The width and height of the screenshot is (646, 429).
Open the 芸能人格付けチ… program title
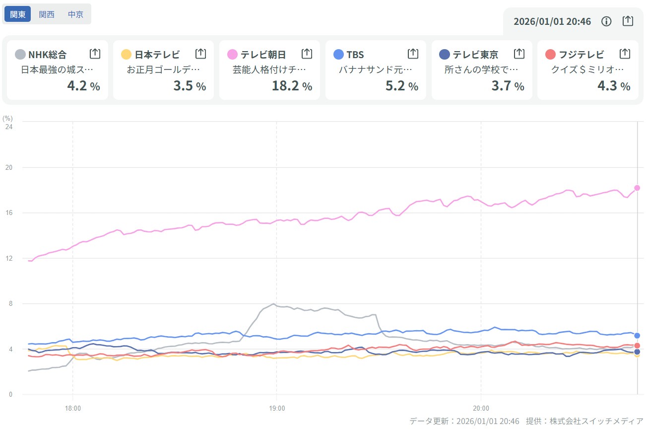(x=269, y=70)
